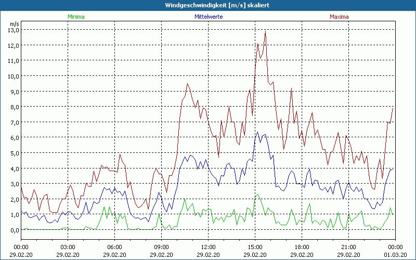Click the 13,0 y-axis value

pos(14,30)
